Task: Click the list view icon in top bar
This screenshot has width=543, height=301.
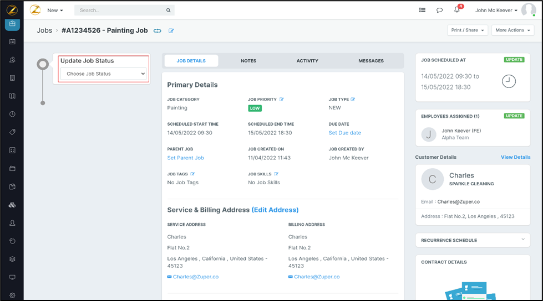Action: [x=422, y=10]
